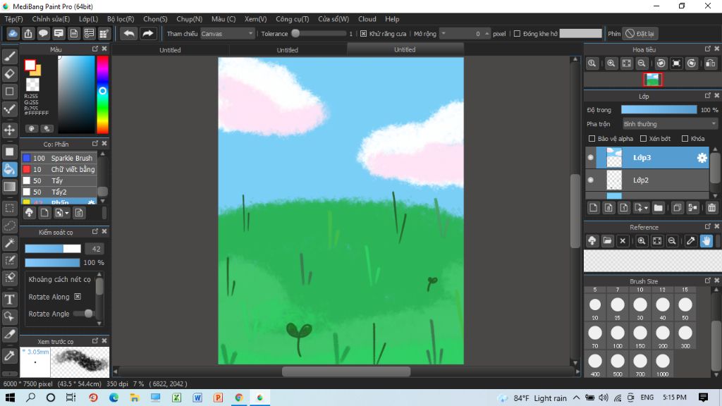Select the Lasso tool
722x406 pixels.
[x=10, y=226]
